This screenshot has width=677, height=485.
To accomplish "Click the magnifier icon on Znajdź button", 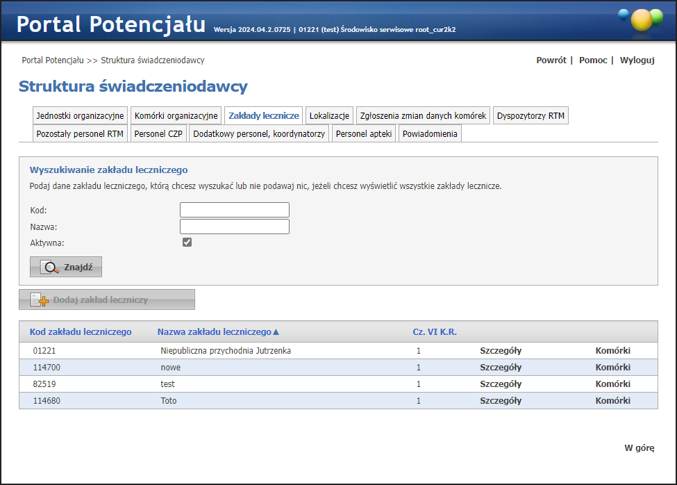I will pyautogui.click(x=50, y=267).
